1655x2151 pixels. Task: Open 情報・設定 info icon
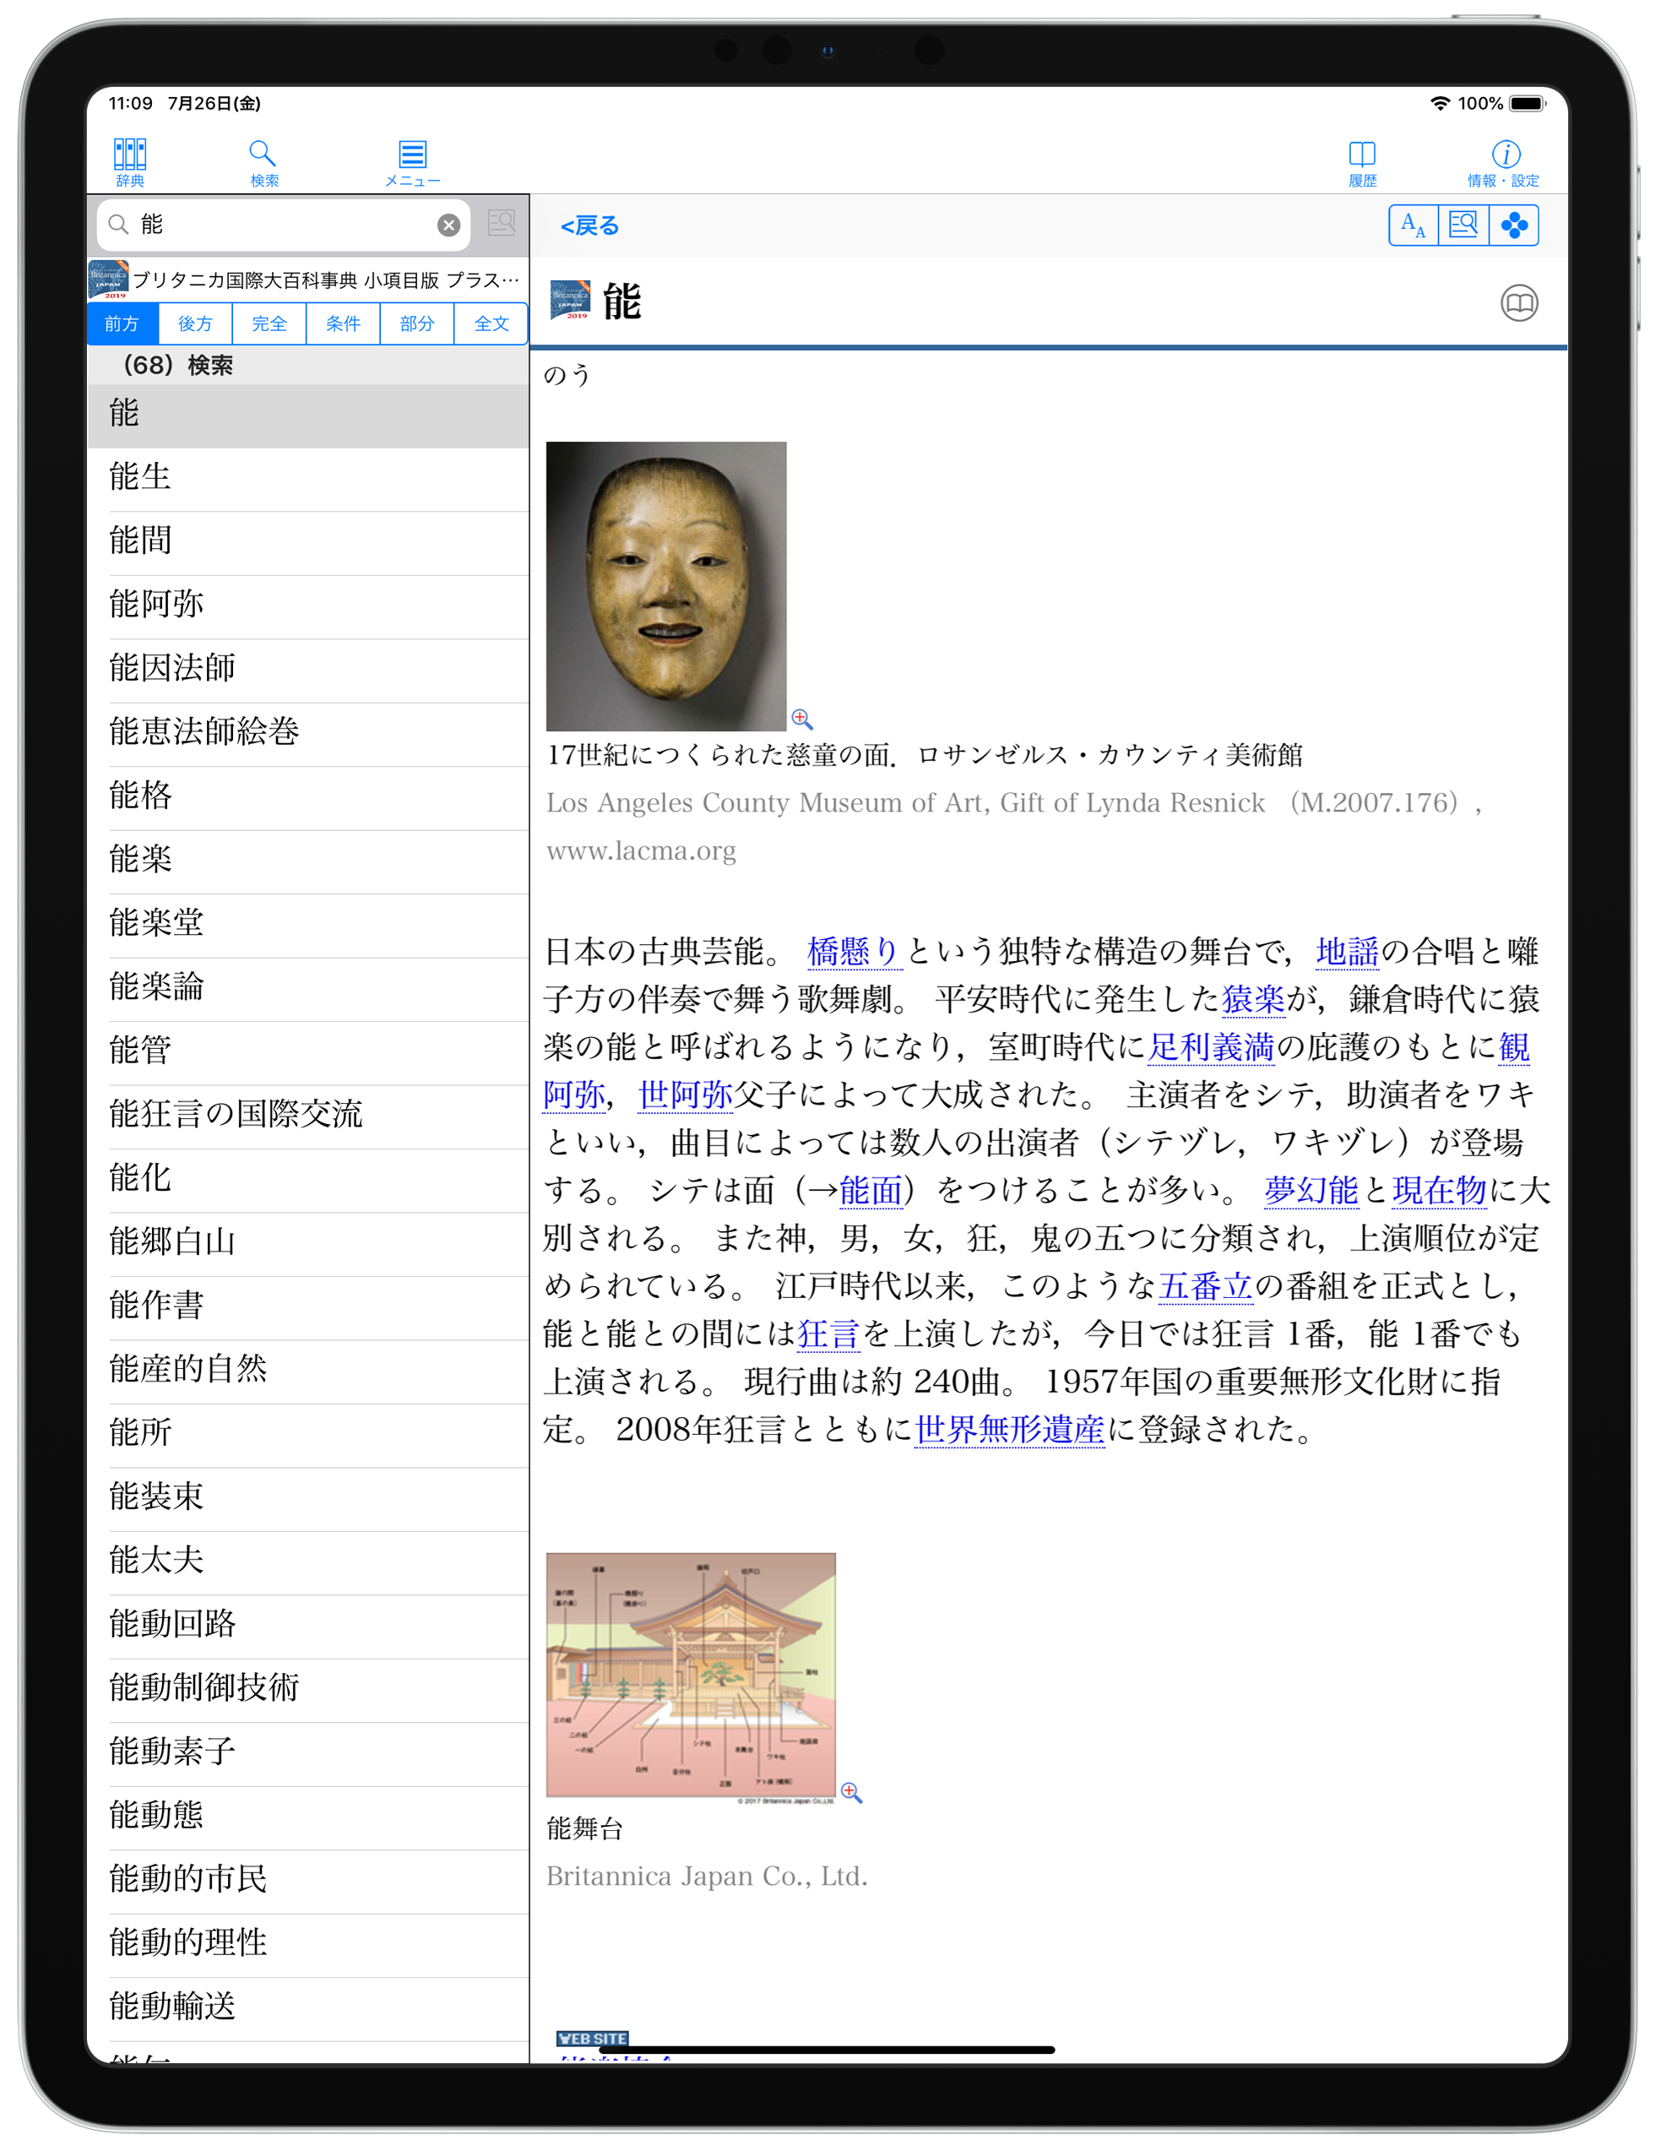pyautogui.click(x=1505, y=160)
